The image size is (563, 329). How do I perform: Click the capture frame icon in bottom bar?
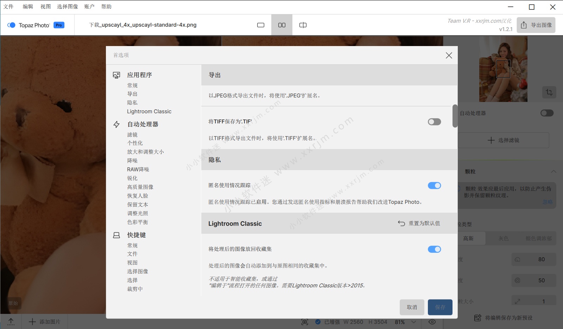pos(305,322)
